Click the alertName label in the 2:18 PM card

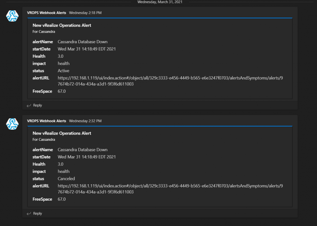tap(43, 42)
